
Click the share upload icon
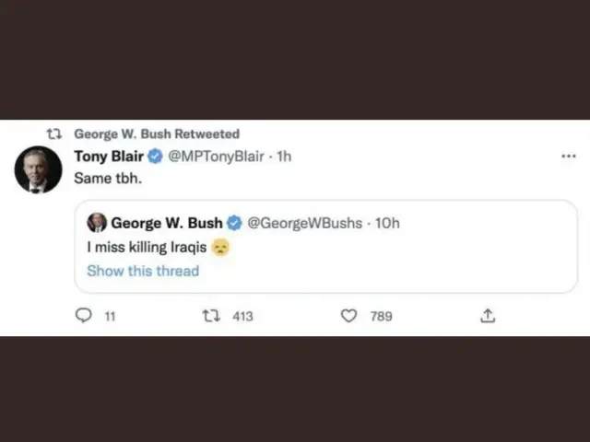pos(488,316)
